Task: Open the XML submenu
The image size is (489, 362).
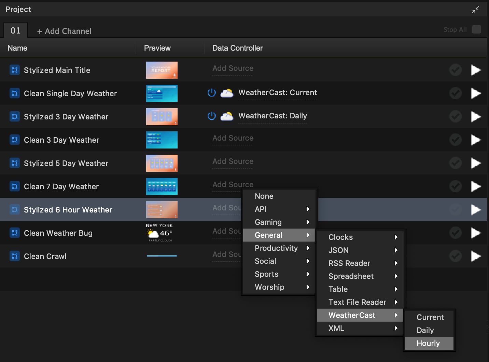Action: tap(360, 328)
